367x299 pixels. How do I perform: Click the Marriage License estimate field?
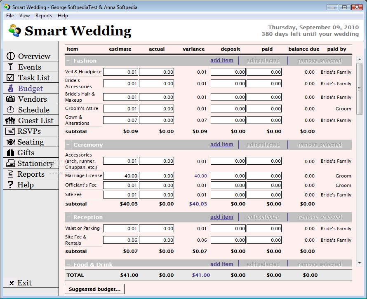(x=121, y=176)
